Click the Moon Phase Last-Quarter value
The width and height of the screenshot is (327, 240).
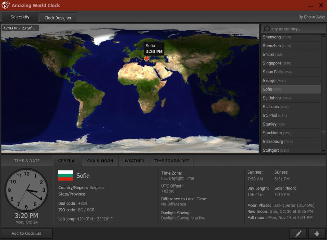tap(293, 205)
